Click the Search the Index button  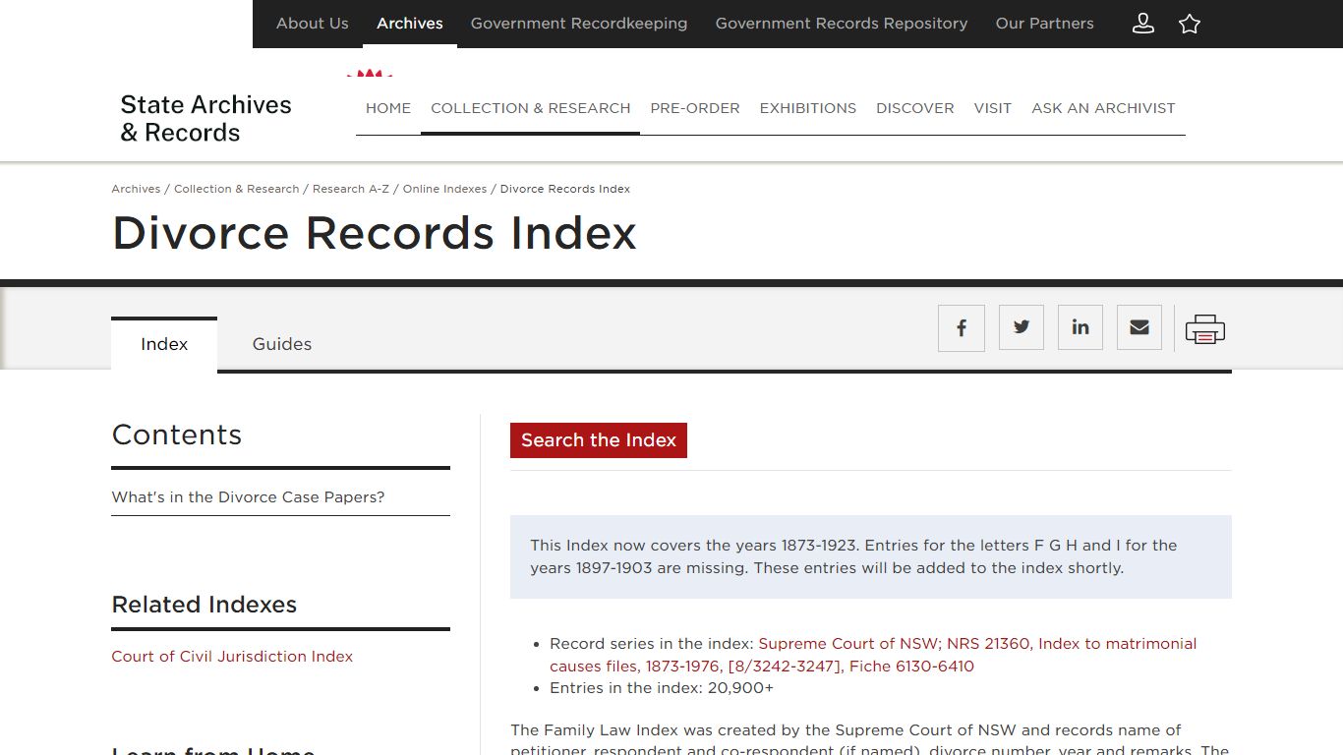[599, 440]
